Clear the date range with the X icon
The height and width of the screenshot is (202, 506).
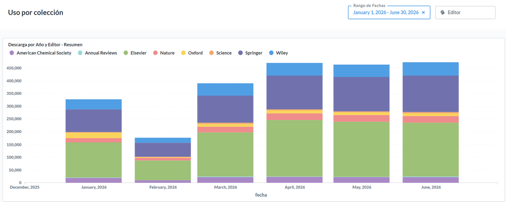423,13
